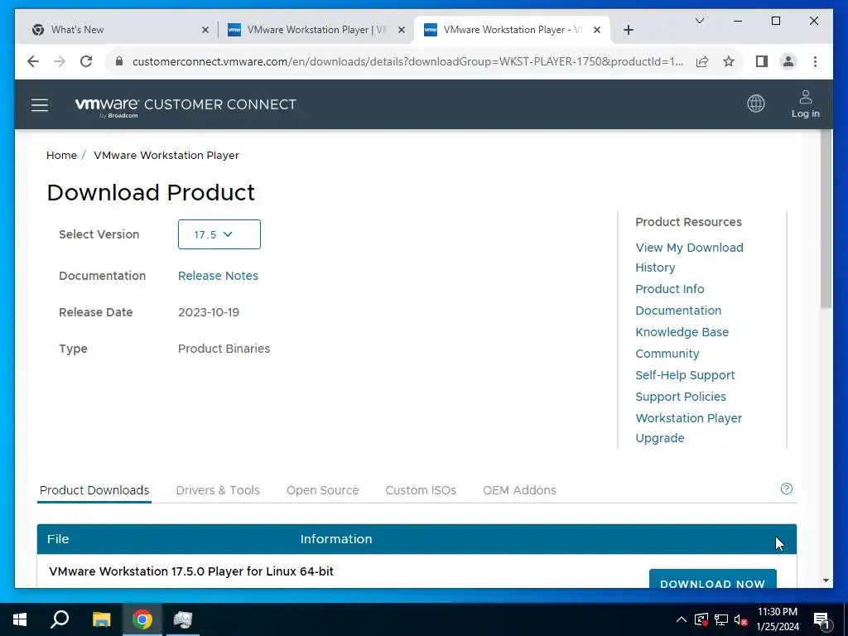
Task: Click the 'VMware Workstation 17.5.0 Player for Linux 64-bit' text
Action: click(x=191, y=571)
